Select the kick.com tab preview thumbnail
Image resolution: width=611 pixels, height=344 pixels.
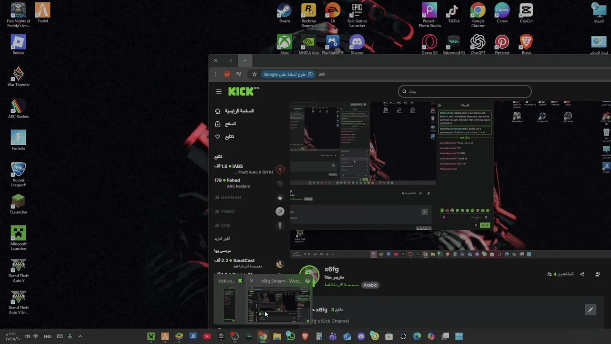229,305
